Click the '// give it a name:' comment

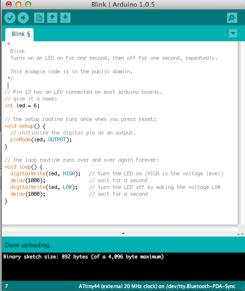(31, 99)
